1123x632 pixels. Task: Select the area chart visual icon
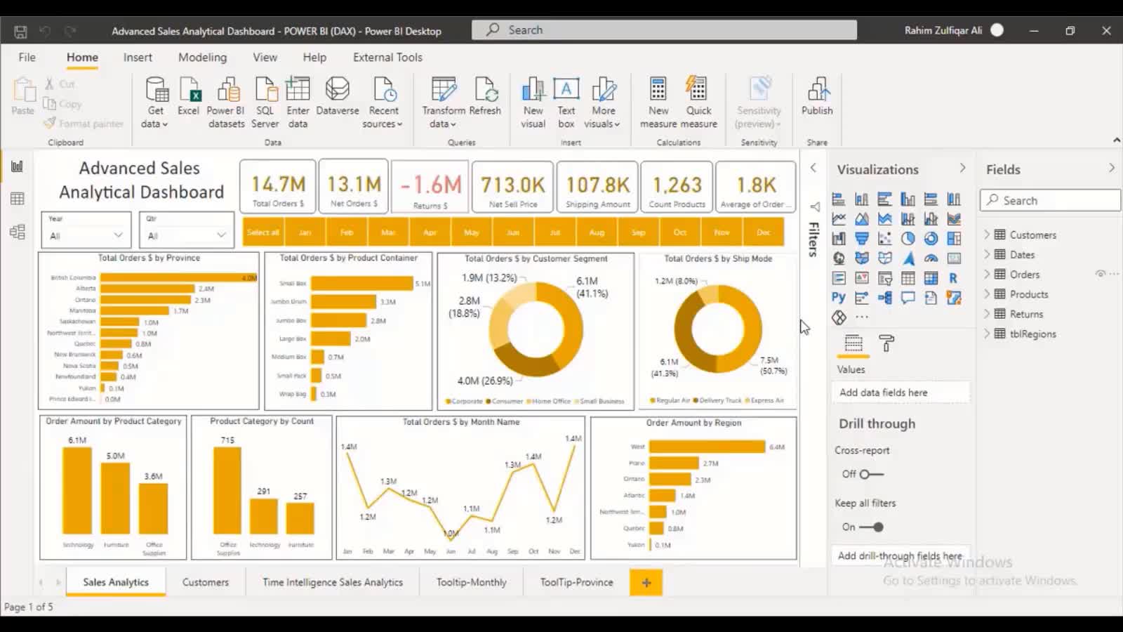pos(862,219)
